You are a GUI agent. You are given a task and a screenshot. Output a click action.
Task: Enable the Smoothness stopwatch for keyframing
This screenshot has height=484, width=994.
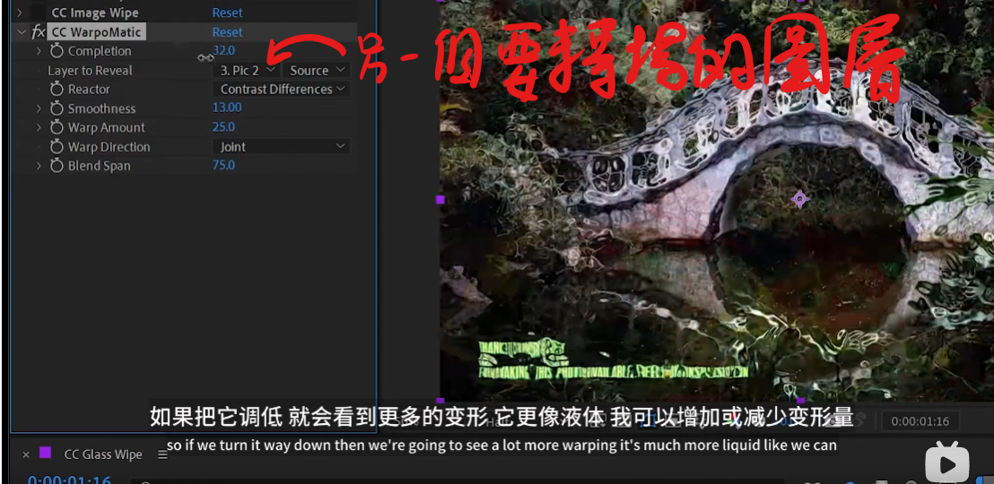click(57, 108)
